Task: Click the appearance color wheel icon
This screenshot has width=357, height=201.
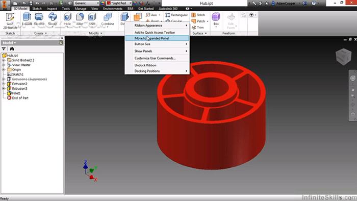Action: click(103, 3)
